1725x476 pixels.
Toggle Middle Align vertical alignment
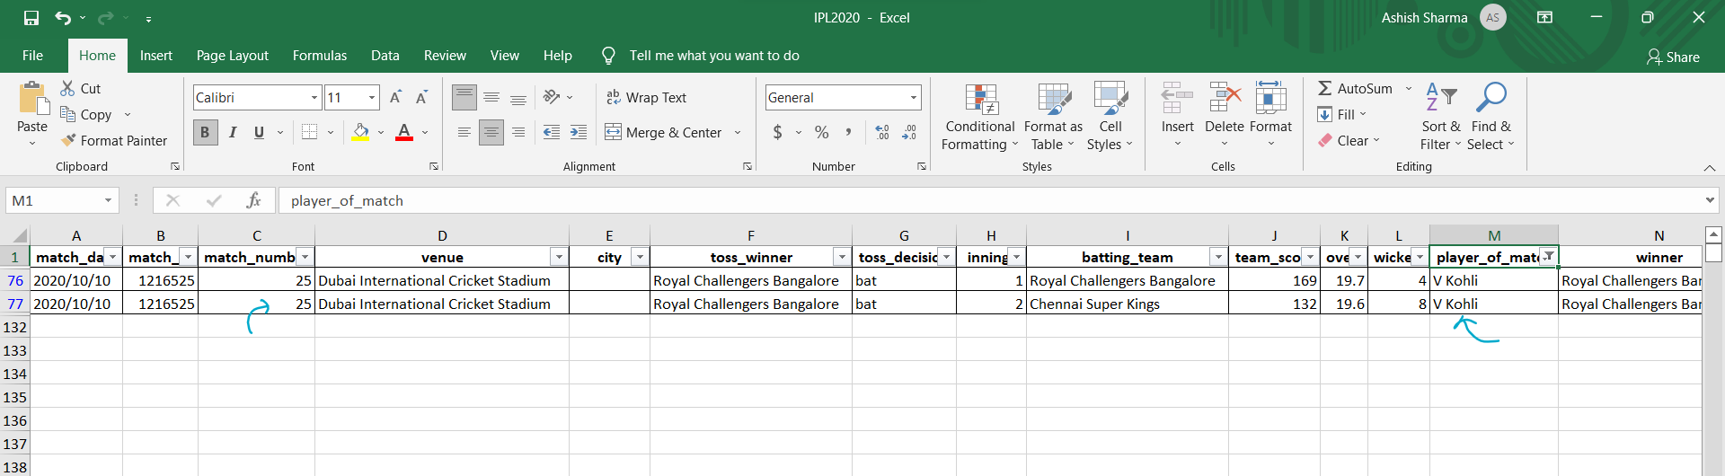tap(491, 97)
